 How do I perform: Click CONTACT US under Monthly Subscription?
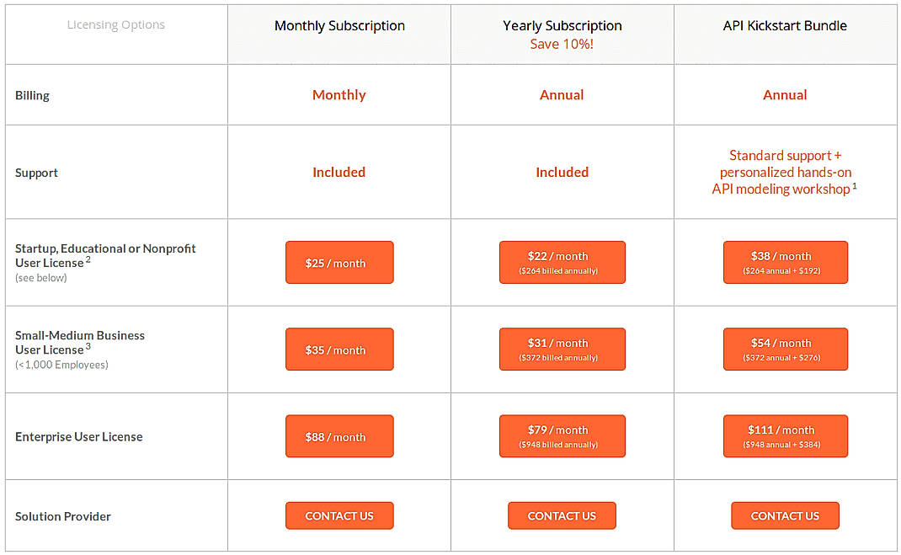(339, 515)
